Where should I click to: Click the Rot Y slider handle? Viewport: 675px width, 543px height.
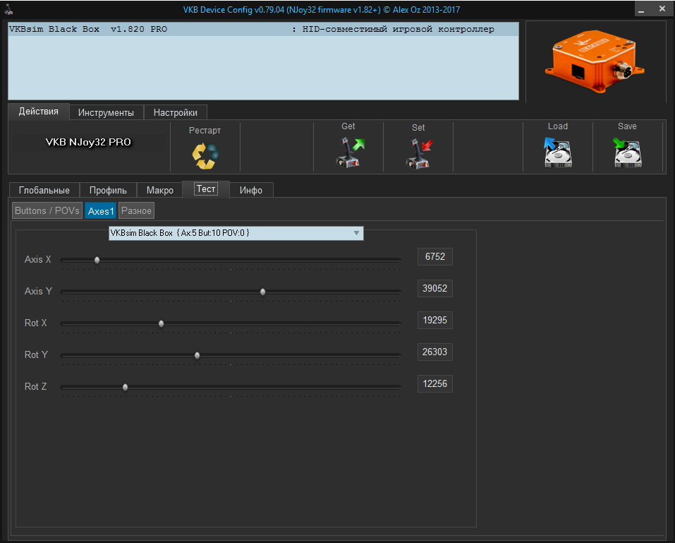(x=197, y=356)
